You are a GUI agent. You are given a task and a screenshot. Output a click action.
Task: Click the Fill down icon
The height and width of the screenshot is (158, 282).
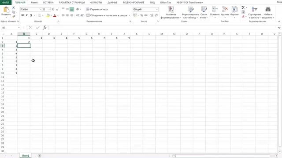(243, 12)
